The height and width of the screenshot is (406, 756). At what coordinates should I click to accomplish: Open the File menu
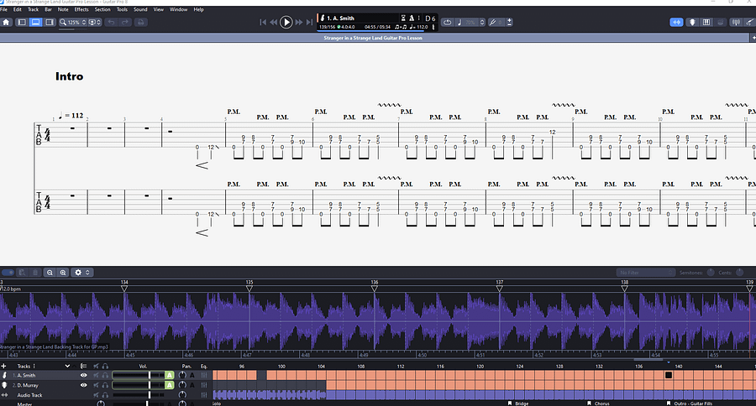pyautogui.click(x=4, y=9)
